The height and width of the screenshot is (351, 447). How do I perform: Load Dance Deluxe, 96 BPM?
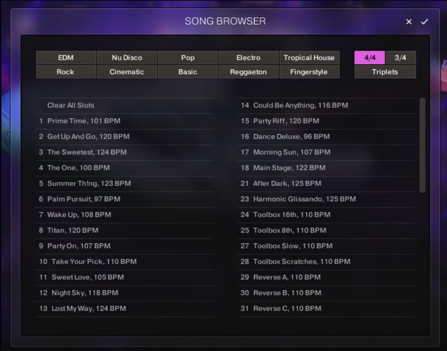326,137
